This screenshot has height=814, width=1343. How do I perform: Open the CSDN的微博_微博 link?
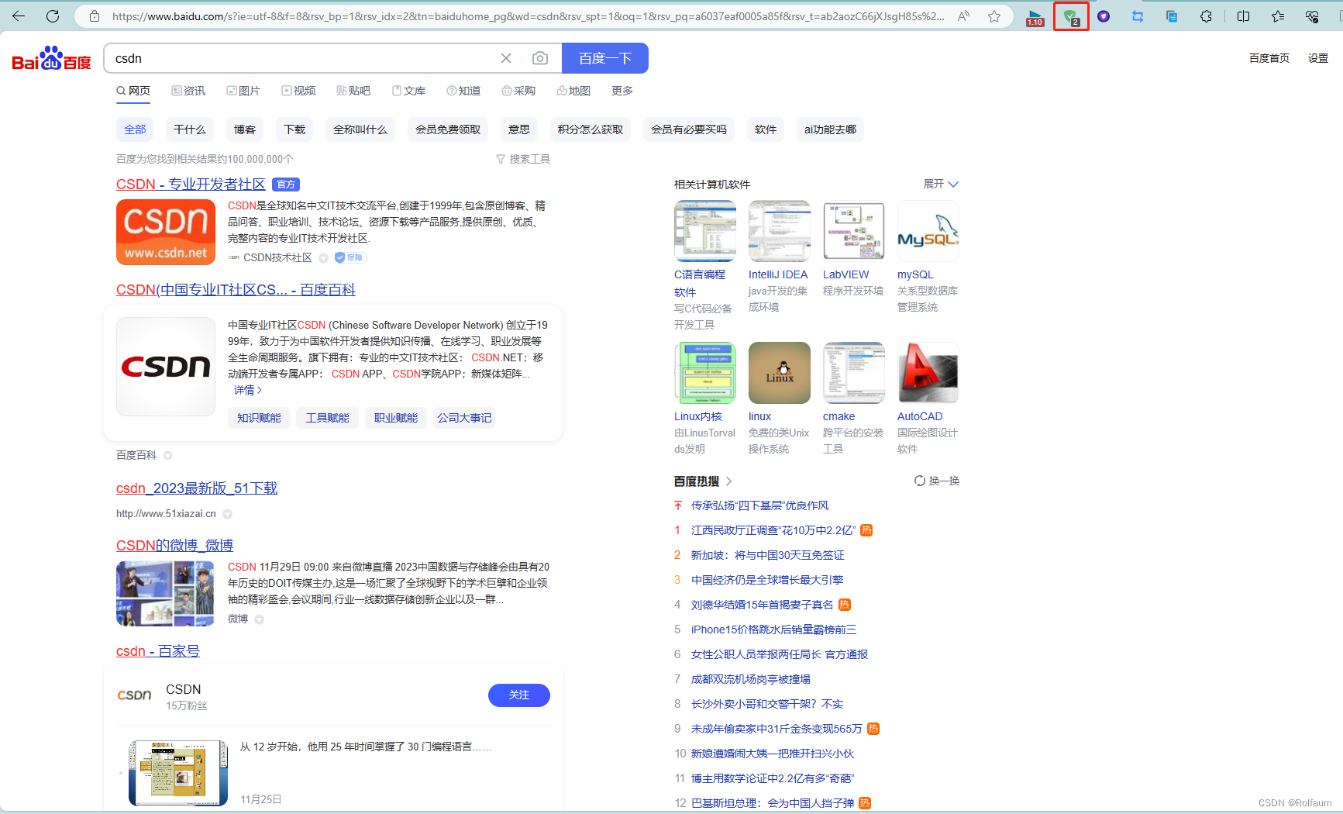(174, 546)
